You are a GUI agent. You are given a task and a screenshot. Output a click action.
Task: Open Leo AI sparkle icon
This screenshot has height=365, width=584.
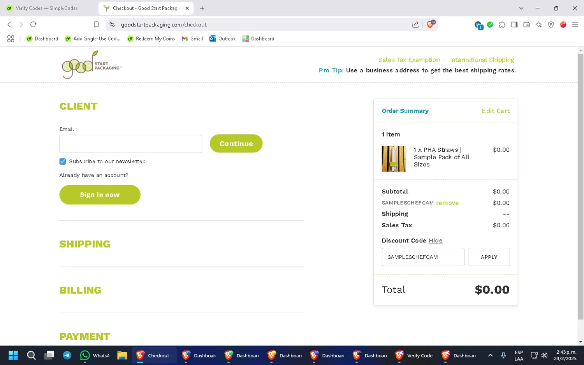click(x=539, y=25)
